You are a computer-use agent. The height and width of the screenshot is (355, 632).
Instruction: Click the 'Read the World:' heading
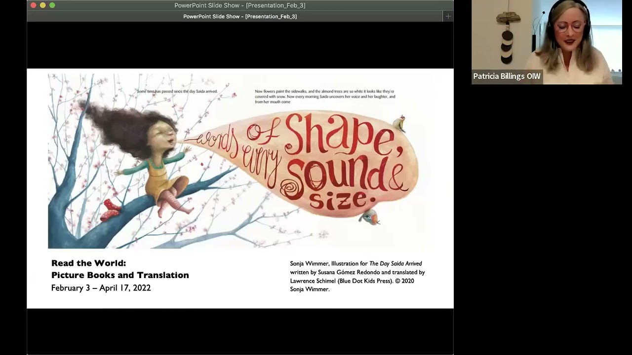pos(88,263)
